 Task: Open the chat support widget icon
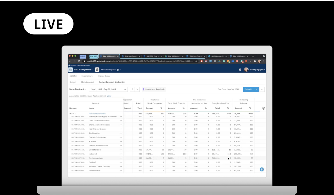pos(262,169)
